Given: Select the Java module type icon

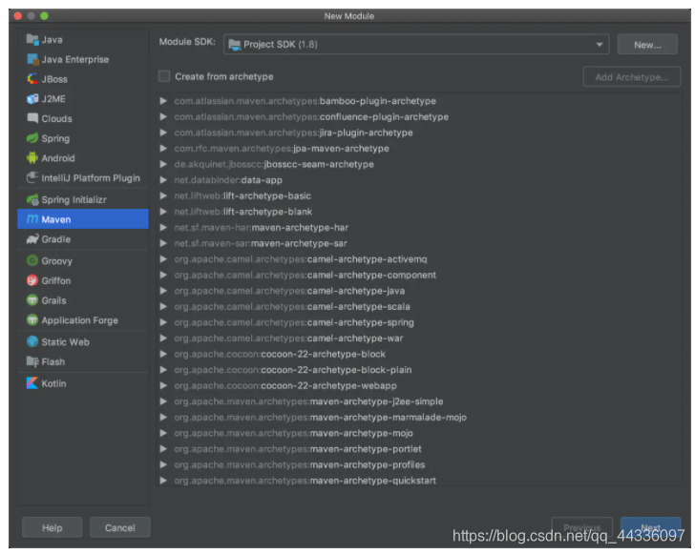Looking at the screenshot, I should point(32,39).
